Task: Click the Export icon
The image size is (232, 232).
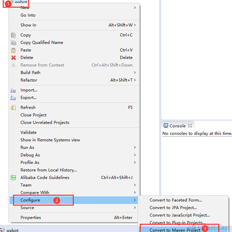Action: pyautogui.click(x=13, y=98)
